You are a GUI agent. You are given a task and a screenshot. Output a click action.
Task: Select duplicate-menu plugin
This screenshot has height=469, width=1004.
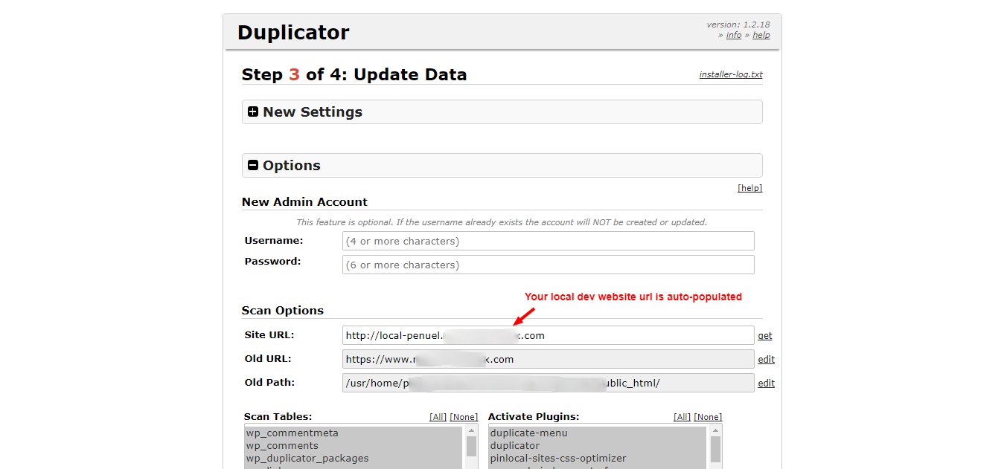pos(597,433)
